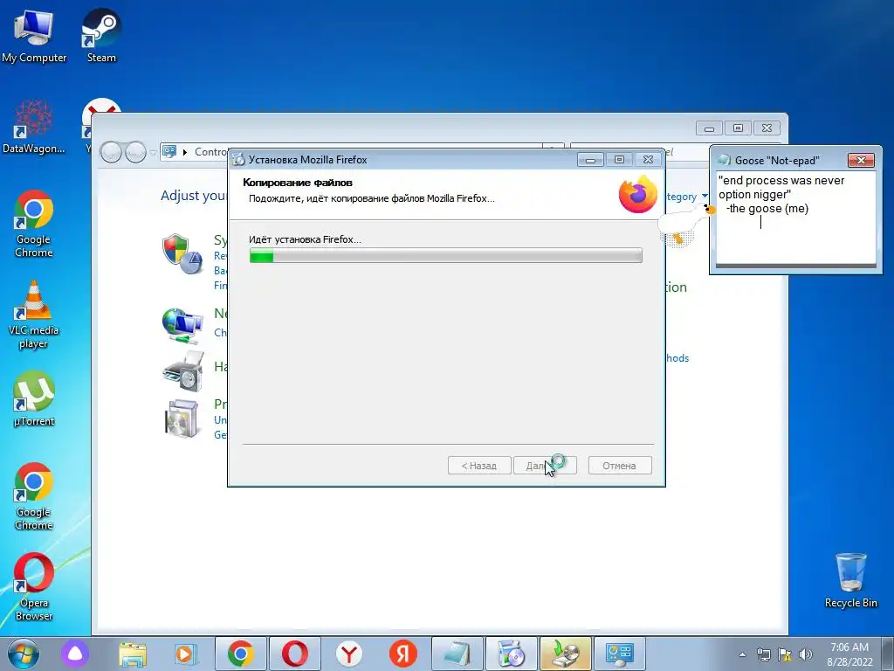Switch to the notepad taskbar icon
The height and width of the screenshot is (671, 894).
pos(457,654)
